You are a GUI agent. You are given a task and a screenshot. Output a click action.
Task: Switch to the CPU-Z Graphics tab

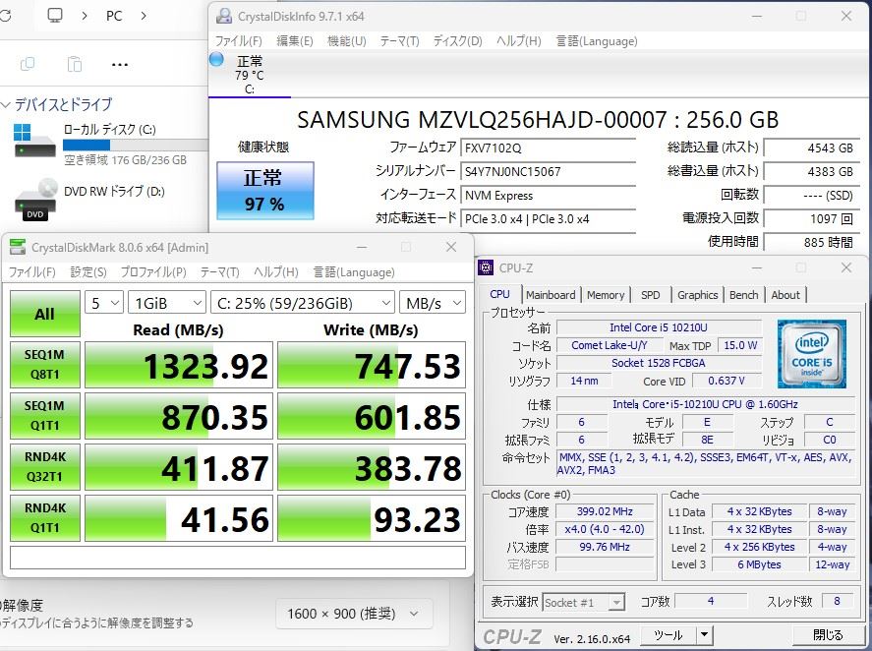pyautogui.click(x=697, y=295)
